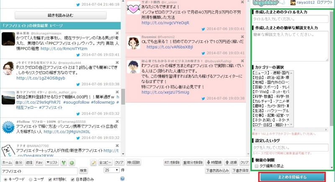The width and height of the screenshot is (335, 182).
Task: Toggle the 日本語のみ checkbox
Action: [x=72, y=179]
